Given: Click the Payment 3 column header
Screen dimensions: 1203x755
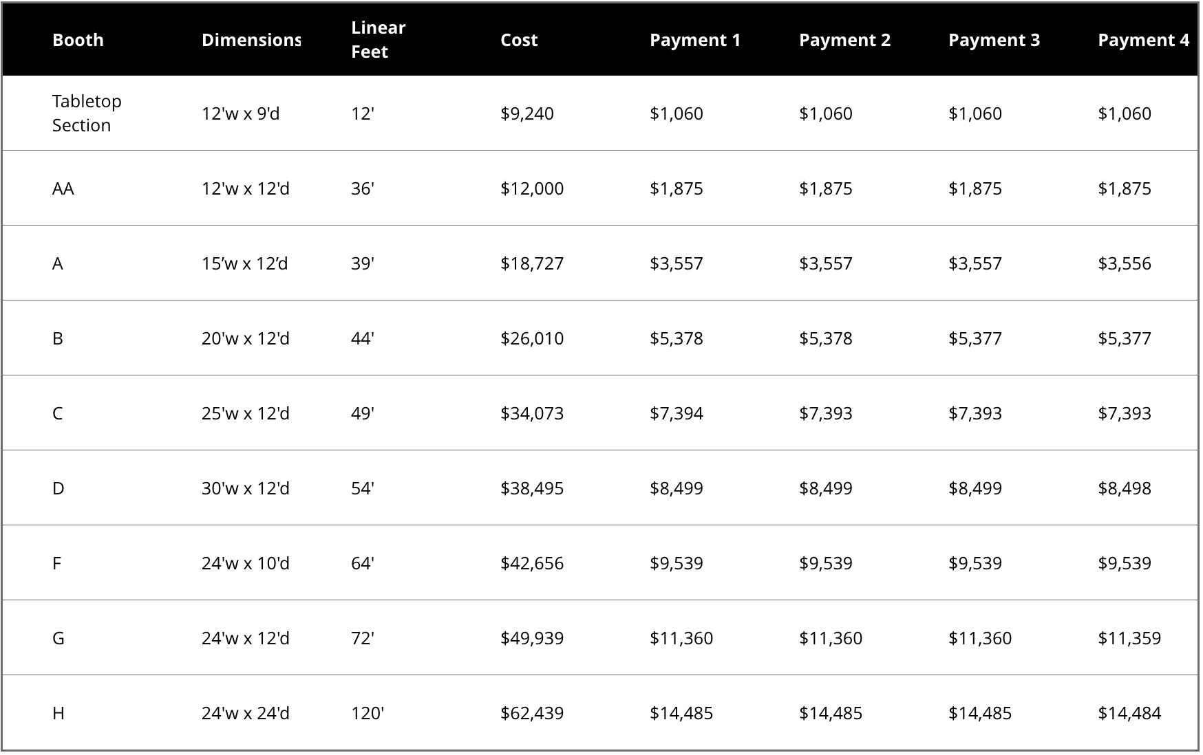Looking at the screenshot, I should 994,40.
